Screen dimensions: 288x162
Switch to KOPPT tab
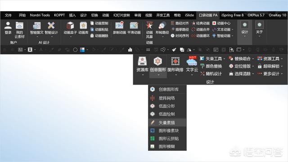[59, 15]
